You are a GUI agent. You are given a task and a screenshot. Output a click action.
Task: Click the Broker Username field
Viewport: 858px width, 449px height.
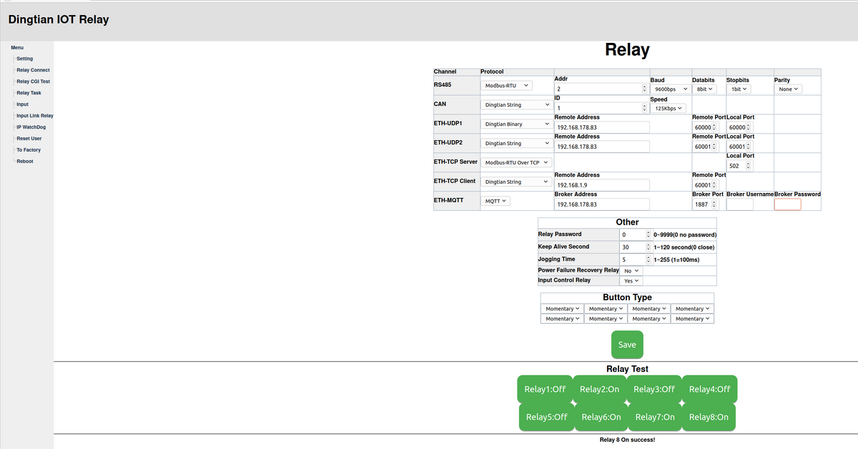[x=740, y=204]
